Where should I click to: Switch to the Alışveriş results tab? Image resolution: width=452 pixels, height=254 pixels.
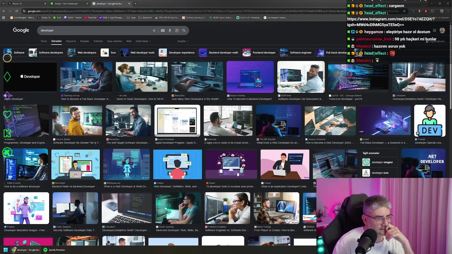[x=71, y=41]
